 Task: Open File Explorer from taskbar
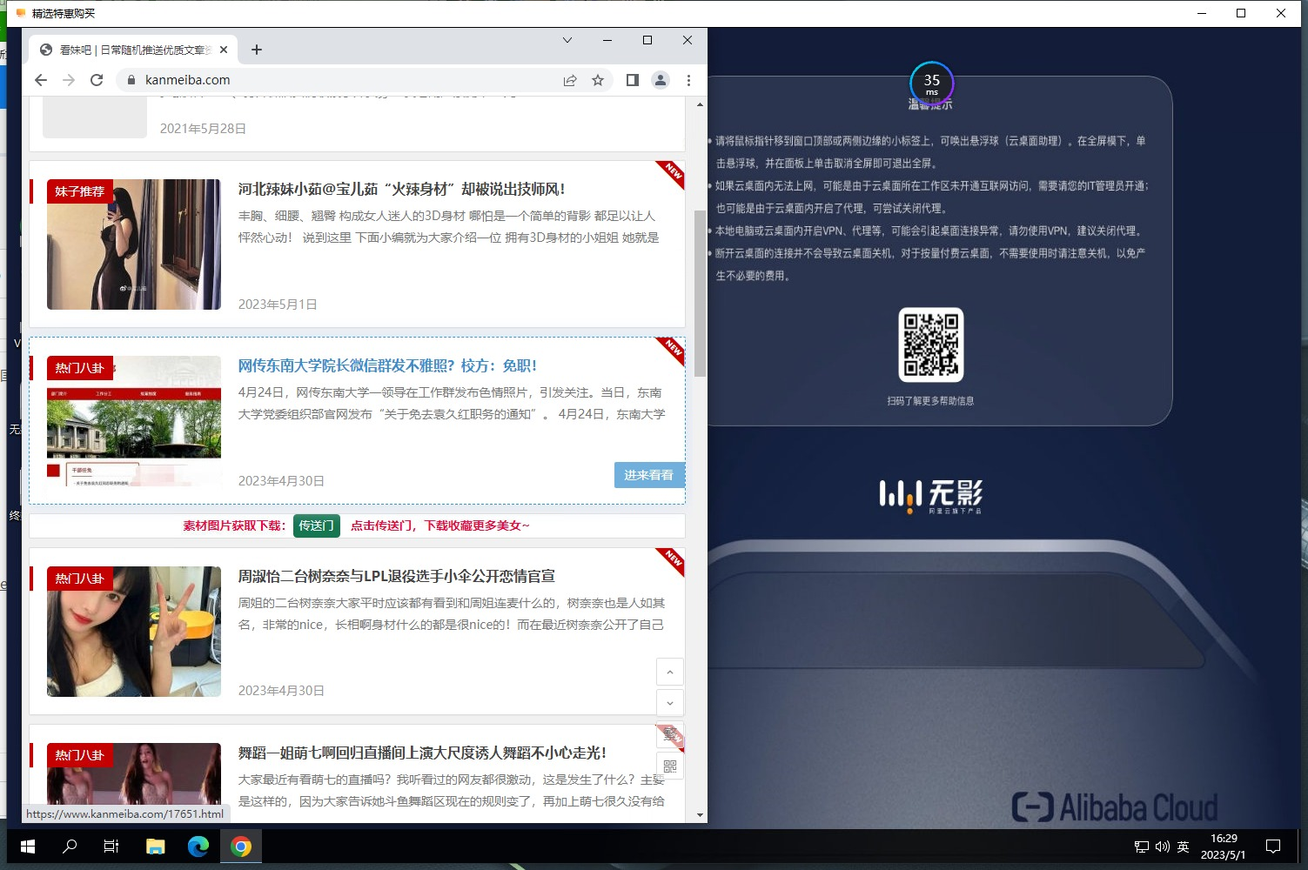[x=155, y=847]
